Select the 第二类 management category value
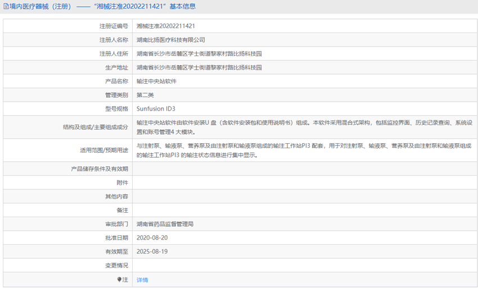 pos(145,95)
